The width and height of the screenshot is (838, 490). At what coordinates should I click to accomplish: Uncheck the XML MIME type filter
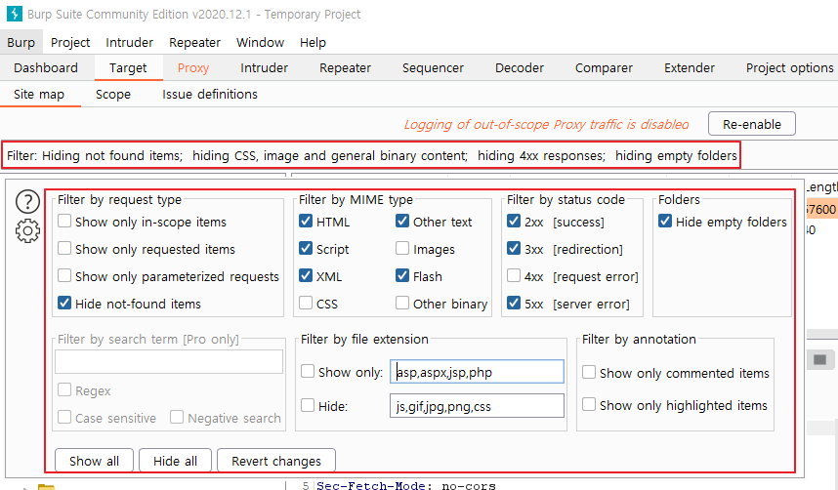306,275
